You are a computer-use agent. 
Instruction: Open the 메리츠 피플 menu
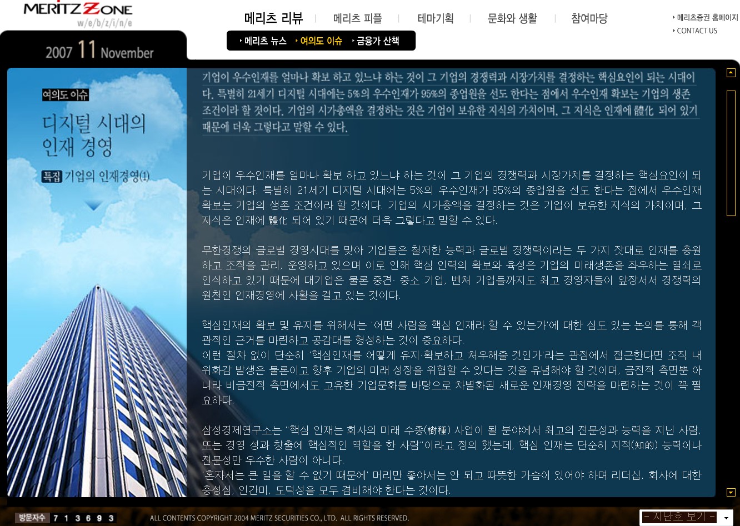tap(358, 18)
